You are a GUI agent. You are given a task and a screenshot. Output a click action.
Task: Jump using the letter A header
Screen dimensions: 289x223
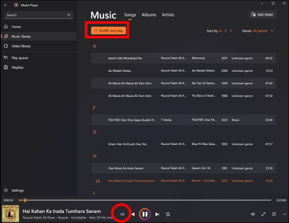click(95, 46)
